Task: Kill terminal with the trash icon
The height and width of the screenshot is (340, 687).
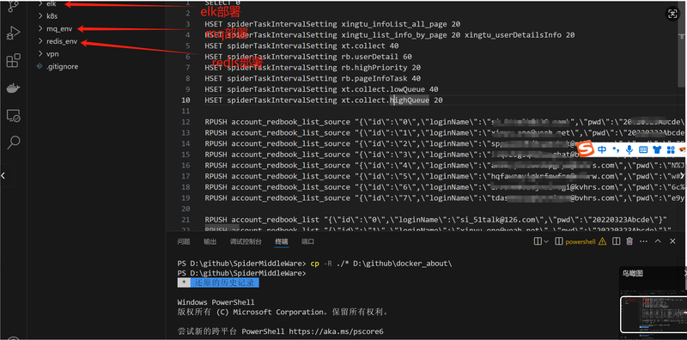Action: [629, 241]
